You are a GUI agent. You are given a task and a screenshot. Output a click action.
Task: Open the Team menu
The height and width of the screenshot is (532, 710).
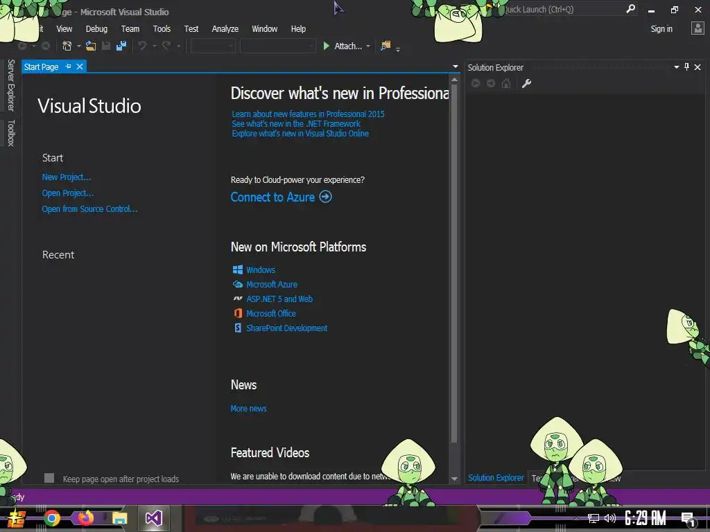pos(130,29)
